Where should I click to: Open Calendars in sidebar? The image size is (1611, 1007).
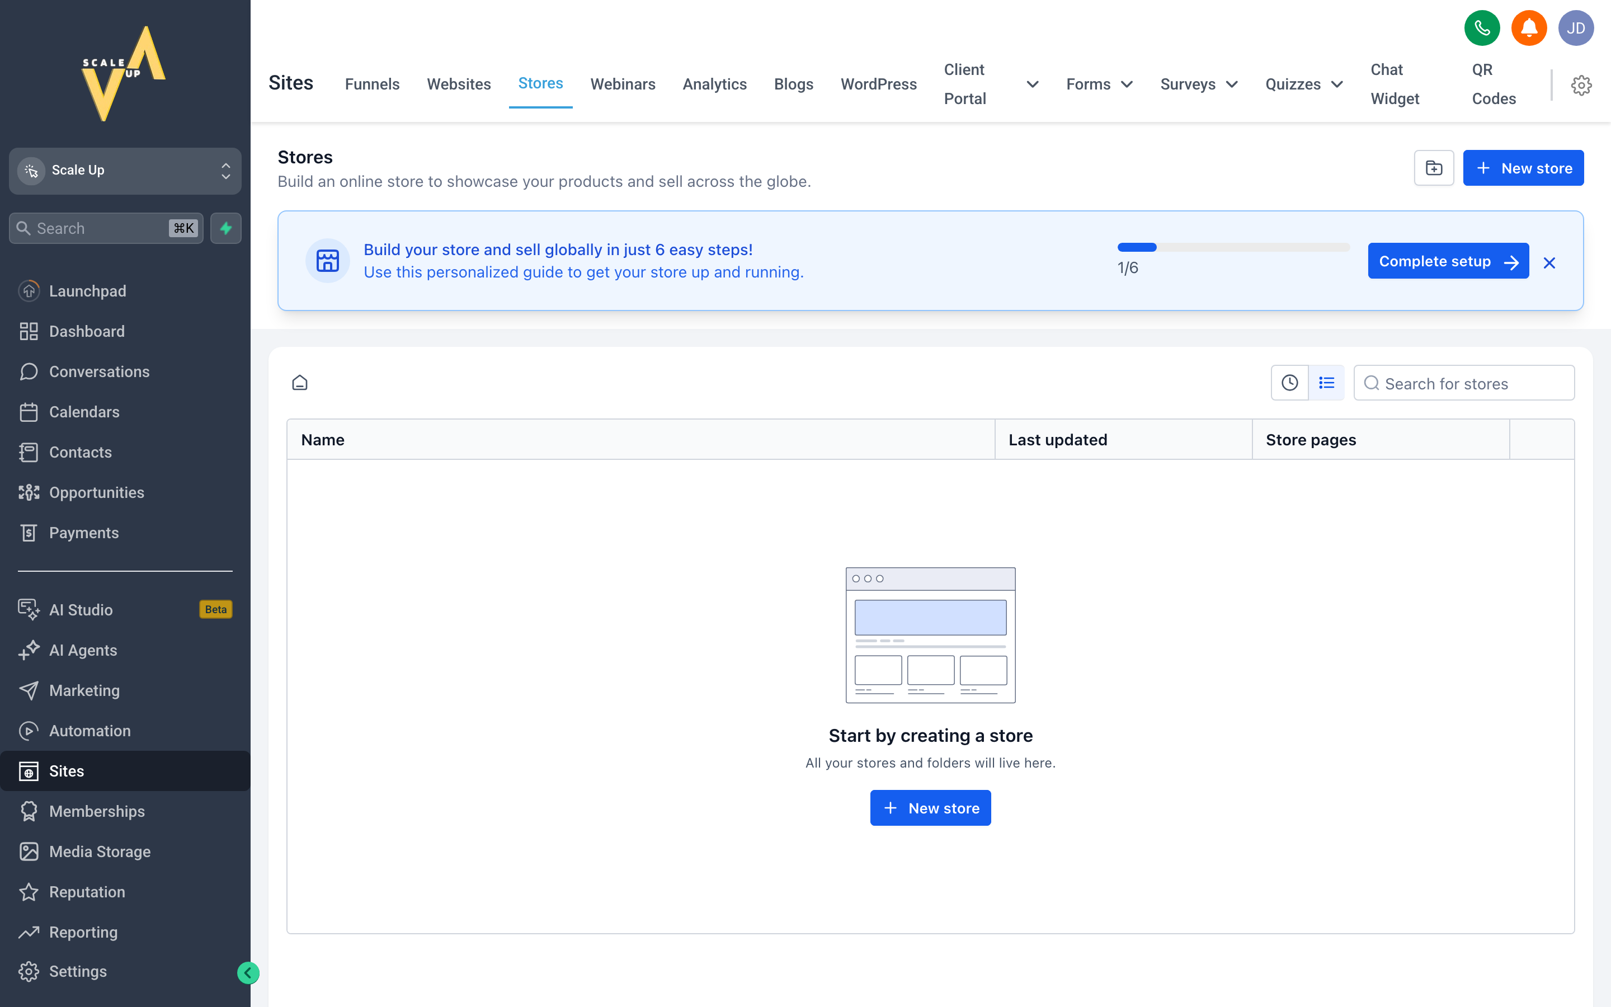[x=125, y=412]
